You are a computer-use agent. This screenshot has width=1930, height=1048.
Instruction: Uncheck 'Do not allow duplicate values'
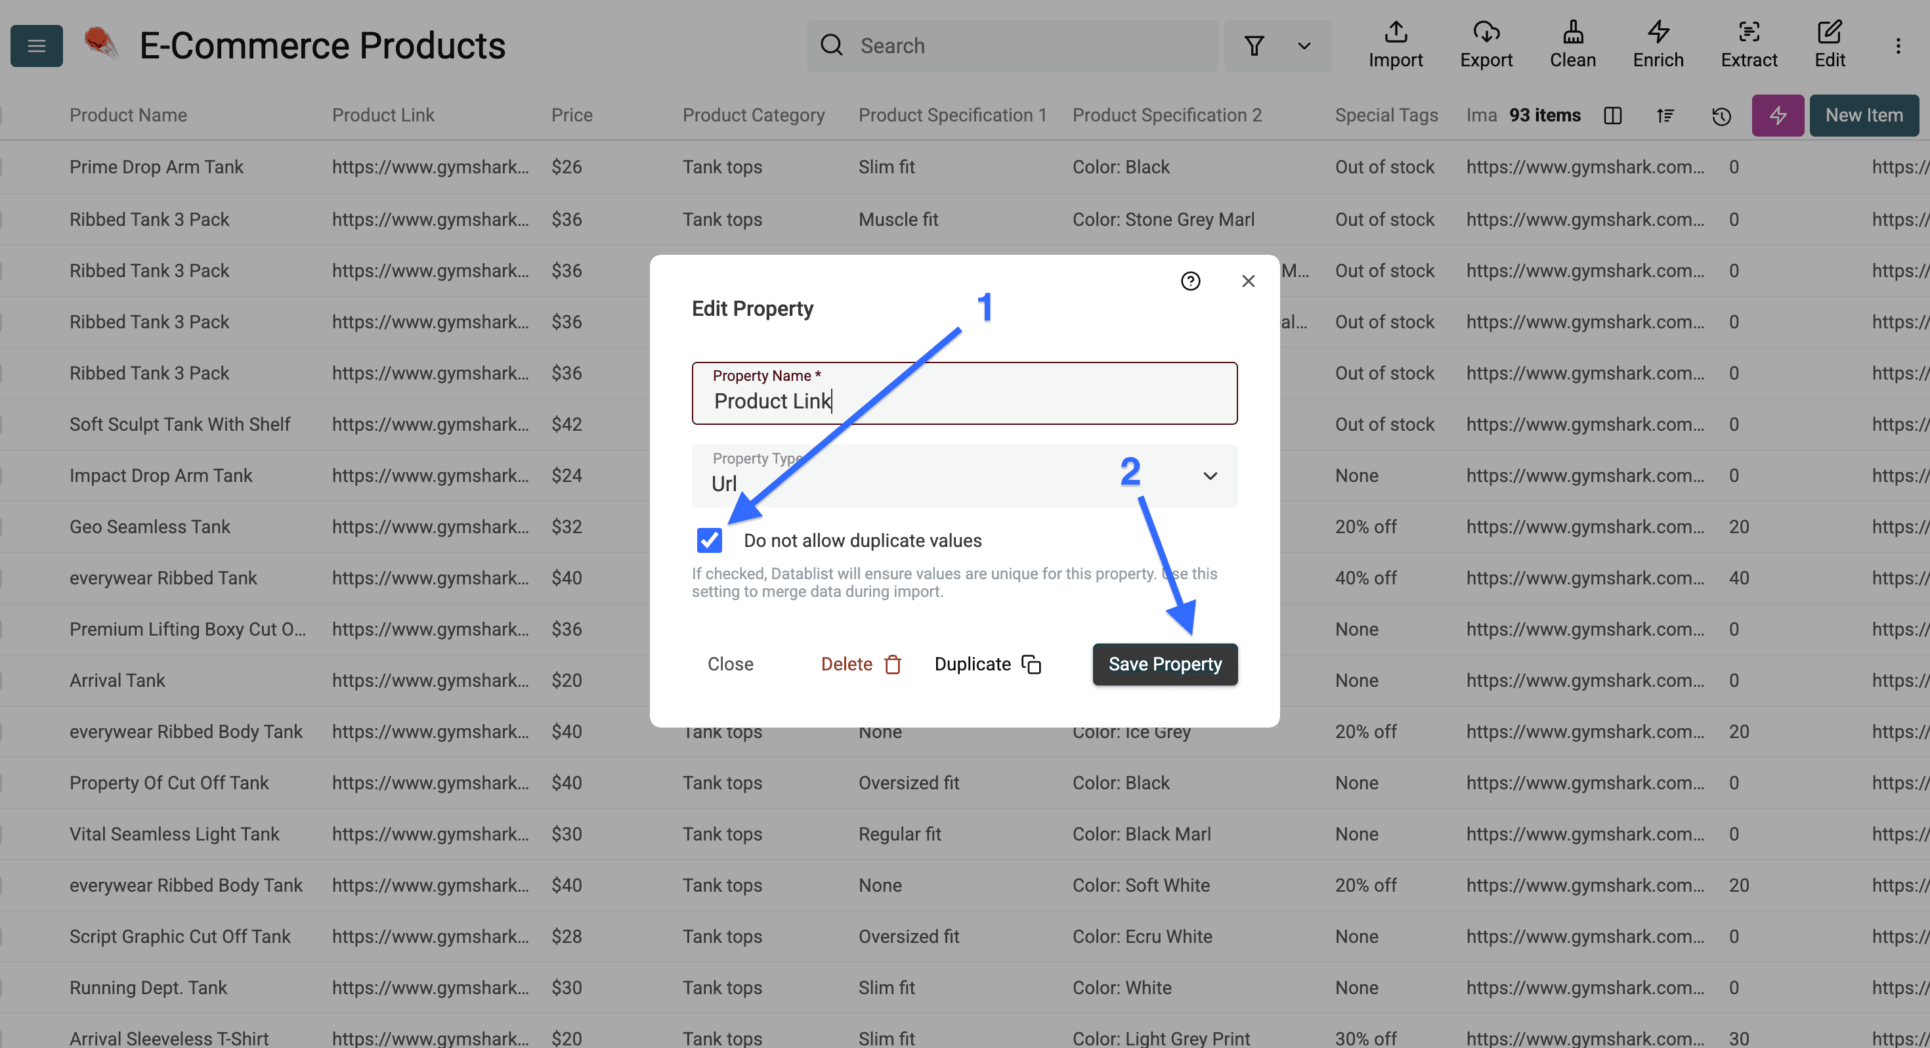click(708, 540)
